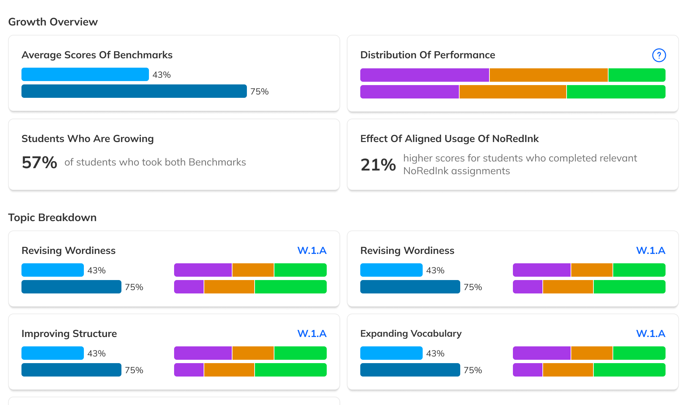Click the light blue 43% bar in Improving Structure

pos(52,353)
